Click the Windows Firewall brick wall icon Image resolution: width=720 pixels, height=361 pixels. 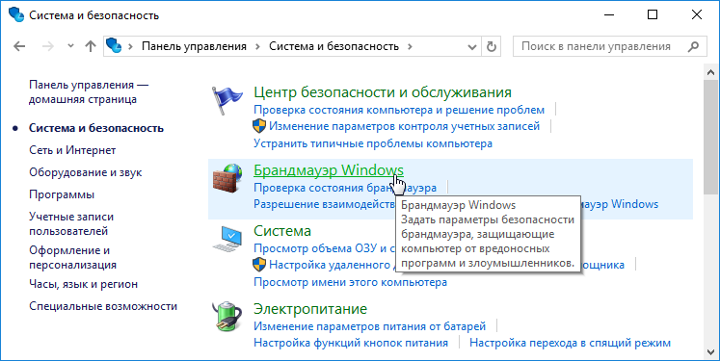click(227, 177)
